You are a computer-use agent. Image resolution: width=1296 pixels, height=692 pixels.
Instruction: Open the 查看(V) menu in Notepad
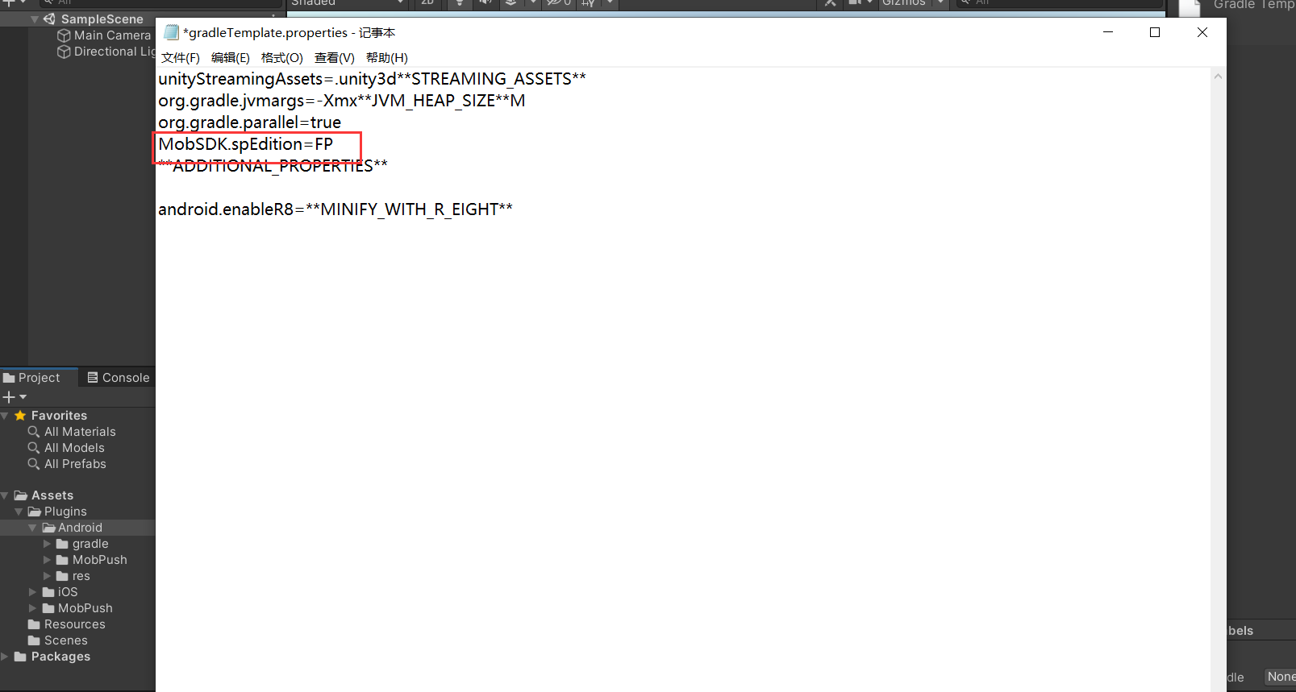pos(335,58)
